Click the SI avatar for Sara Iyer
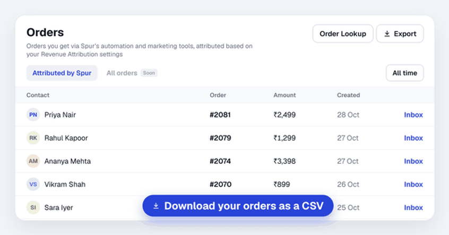 (33, 207)
